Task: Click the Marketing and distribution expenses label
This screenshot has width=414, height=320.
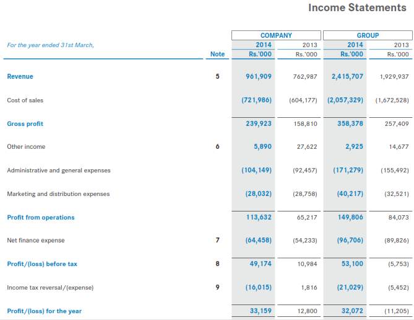Action: pyautogui.click(x=58, y=194)
